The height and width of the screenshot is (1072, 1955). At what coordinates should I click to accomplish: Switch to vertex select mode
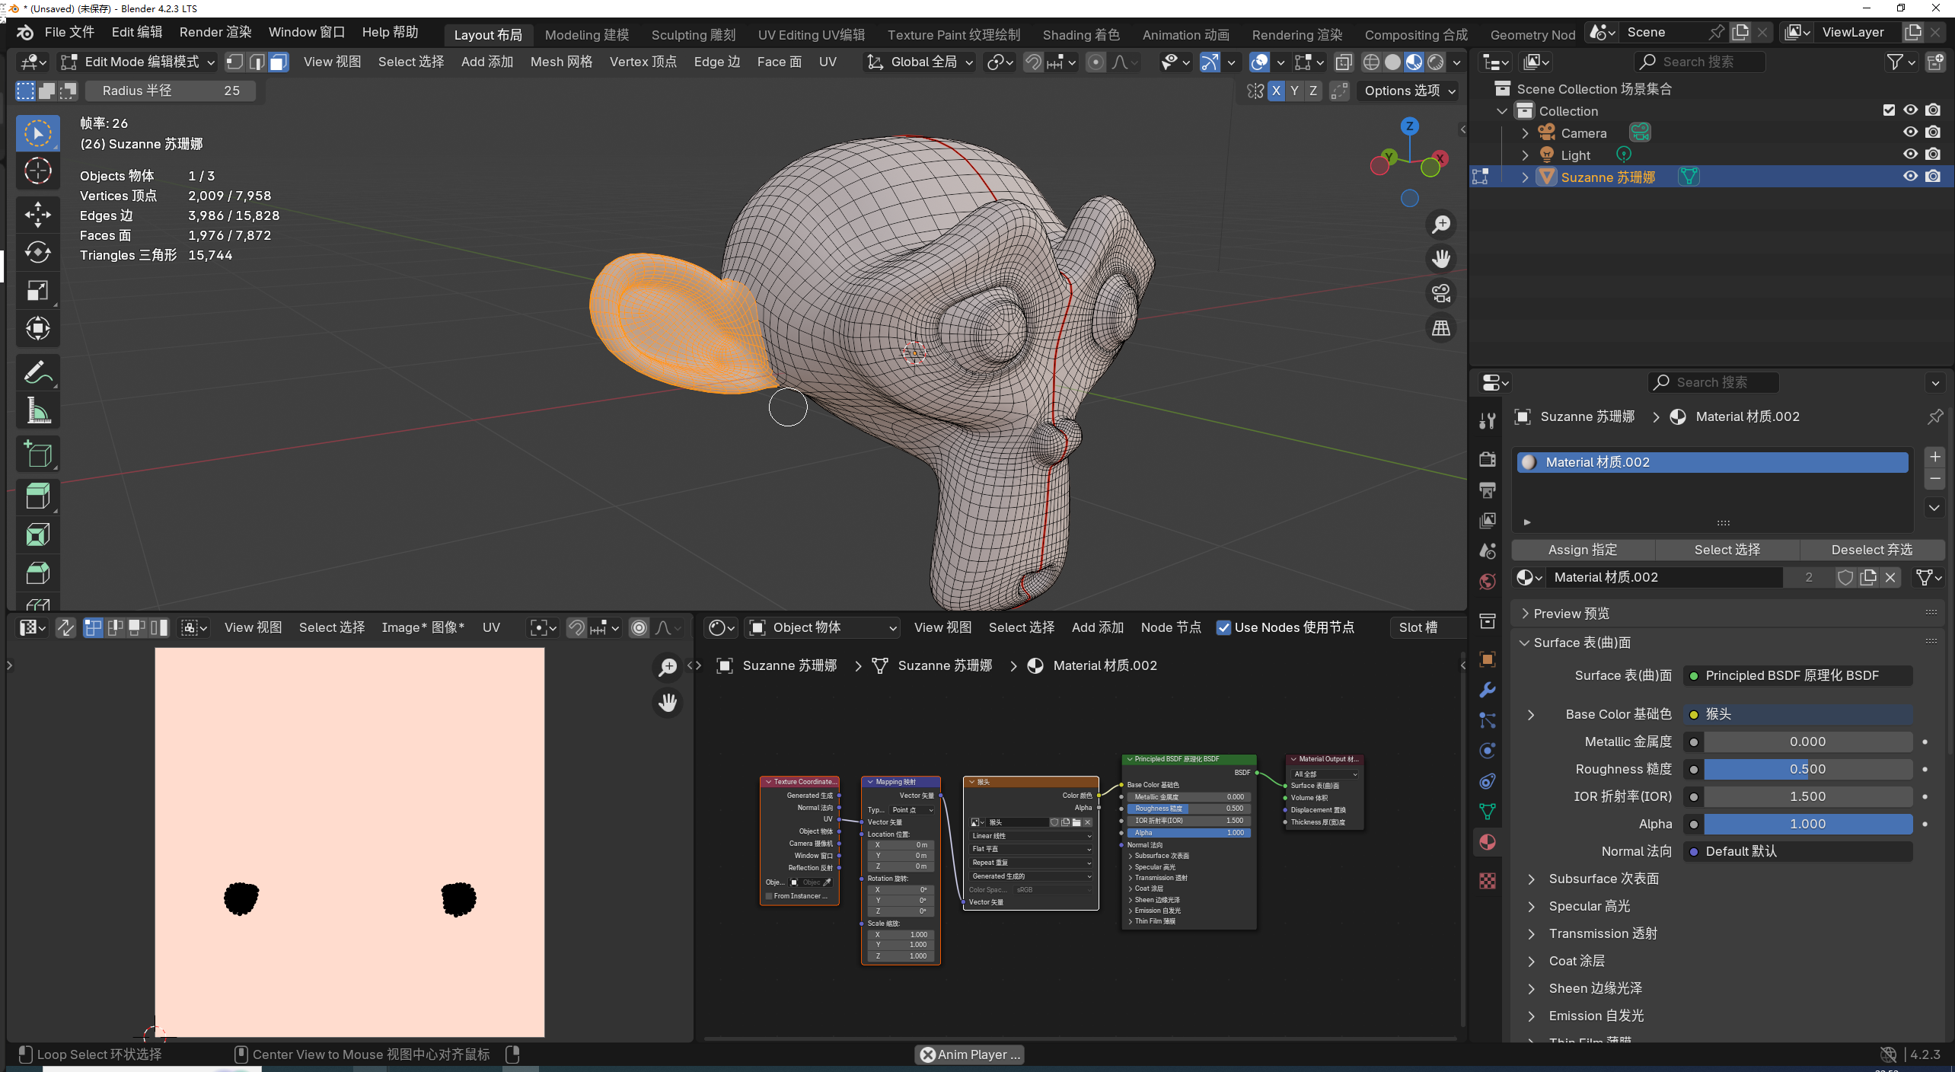coord(235,62)
